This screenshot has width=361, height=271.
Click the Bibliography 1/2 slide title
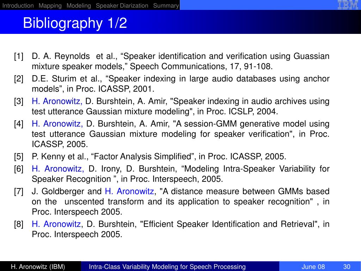point(75,23)
